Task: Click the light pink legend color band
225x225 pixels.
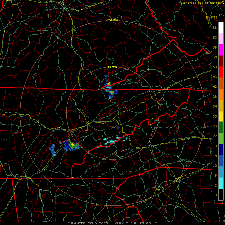Action: coord(221,38)
